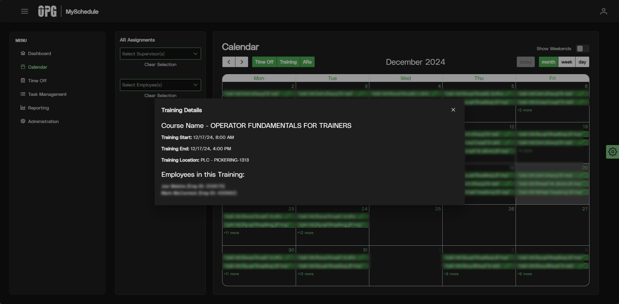The image size is (619, 304).
Task: Click the Task Management list icon
Action: click(23, 94)
